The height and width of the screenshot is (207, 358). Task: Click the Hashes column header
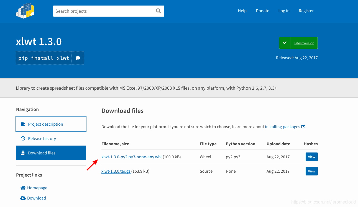pos(311,144)
